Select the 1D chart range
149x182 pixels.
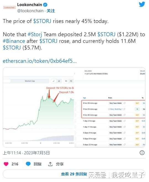tap(66, 81)
